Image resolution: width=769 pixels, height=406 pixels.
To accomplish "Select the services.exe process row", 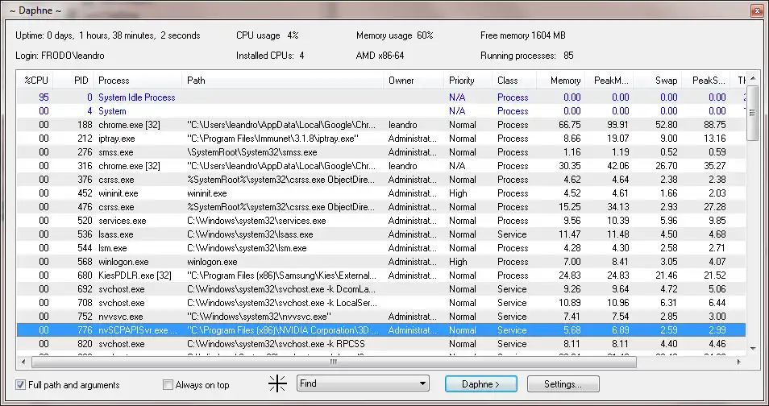I will (x=381, y=221).
